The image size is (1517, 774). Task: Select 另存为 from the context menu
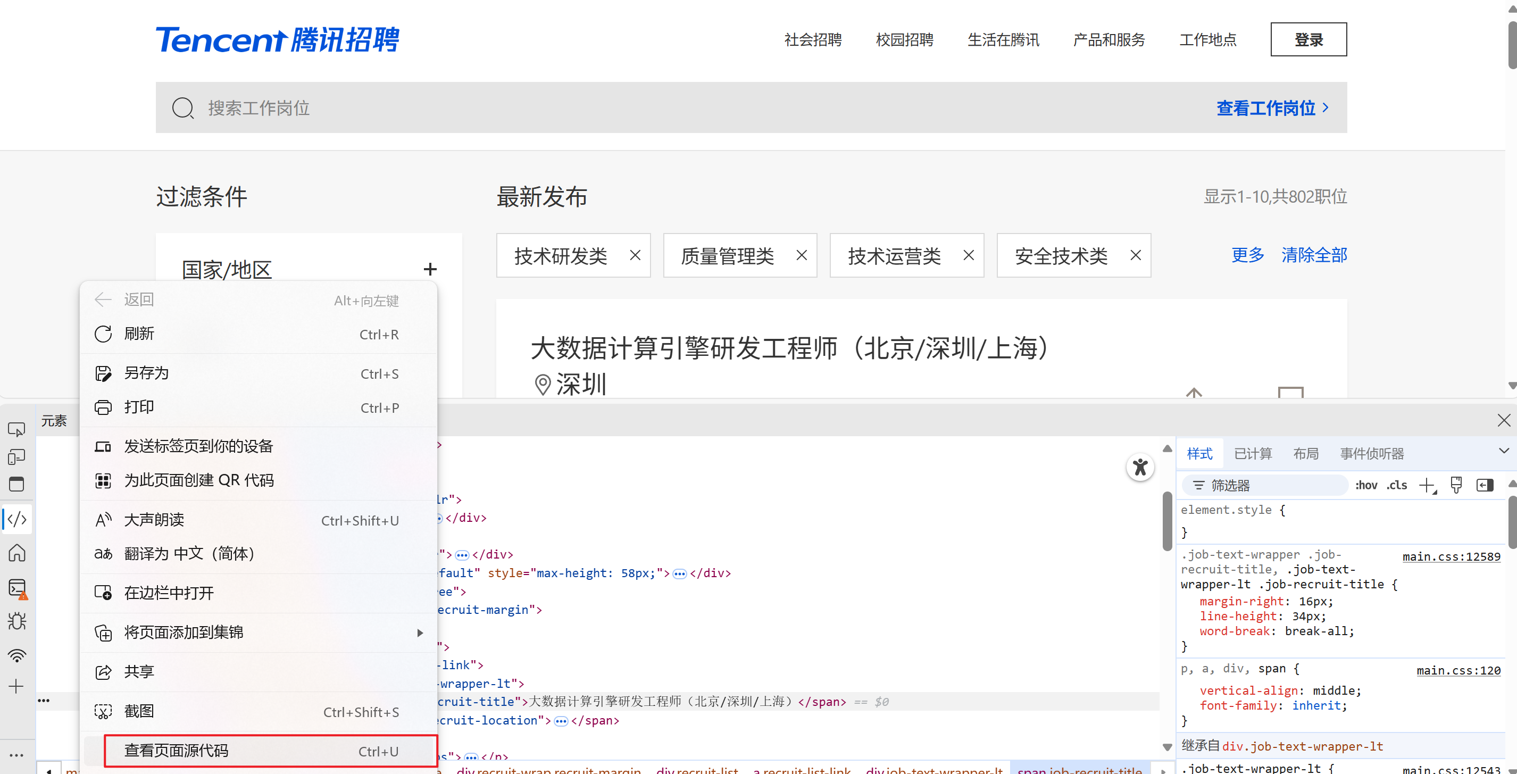[259, 373]
